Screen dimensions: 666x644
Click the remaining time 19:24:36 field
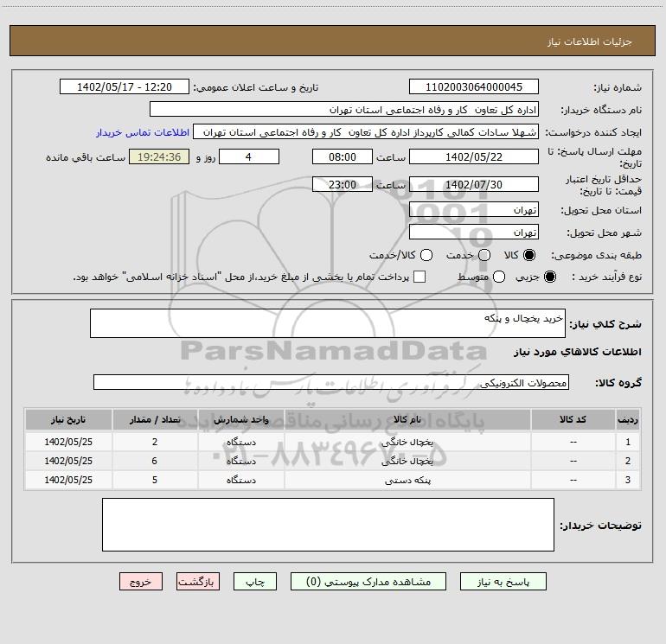tap(159, 156)
